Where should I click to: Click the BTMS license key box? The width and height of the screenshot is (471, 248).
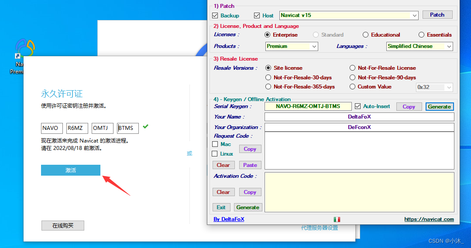click(127, 128)
